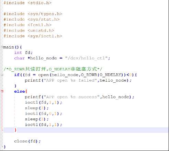Click the #include <fcntl.h> line
The height and width of the screenshot is (151, 169).
pos(27,25)
